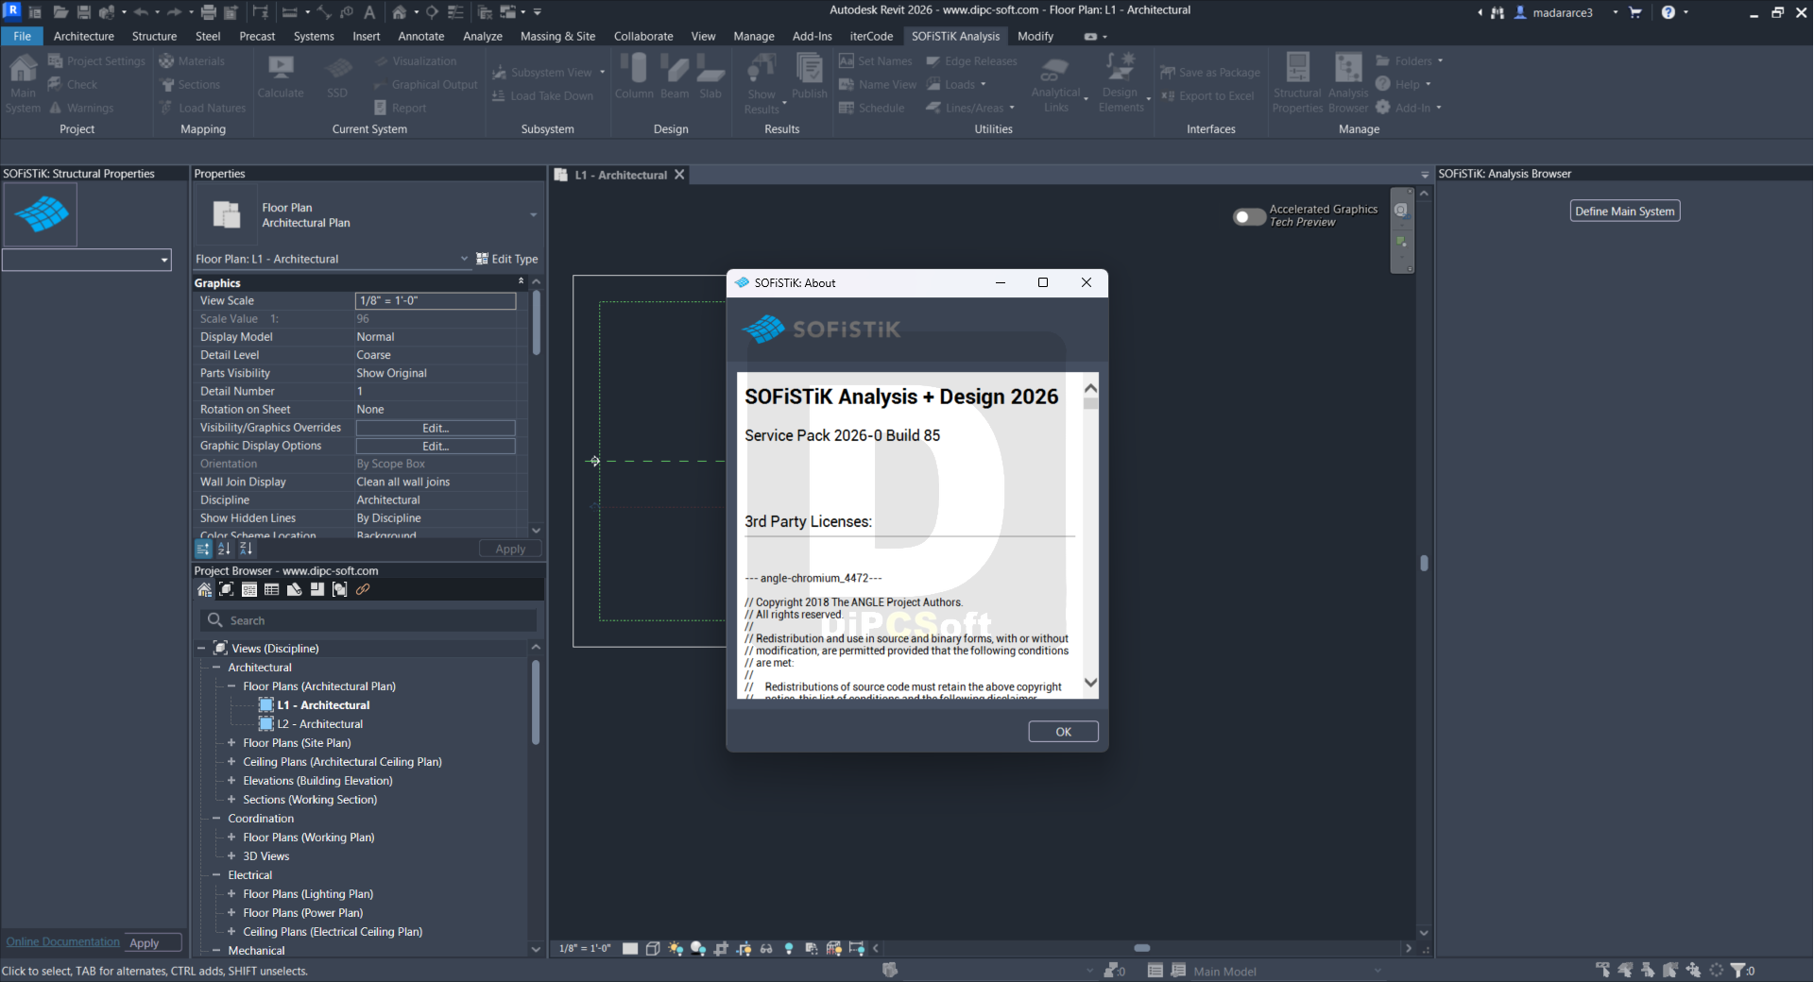Click the Autodesk cart icon in title bar
Image resolution: width=1814 pixels, height=982 pixels.
(1635, 12)
